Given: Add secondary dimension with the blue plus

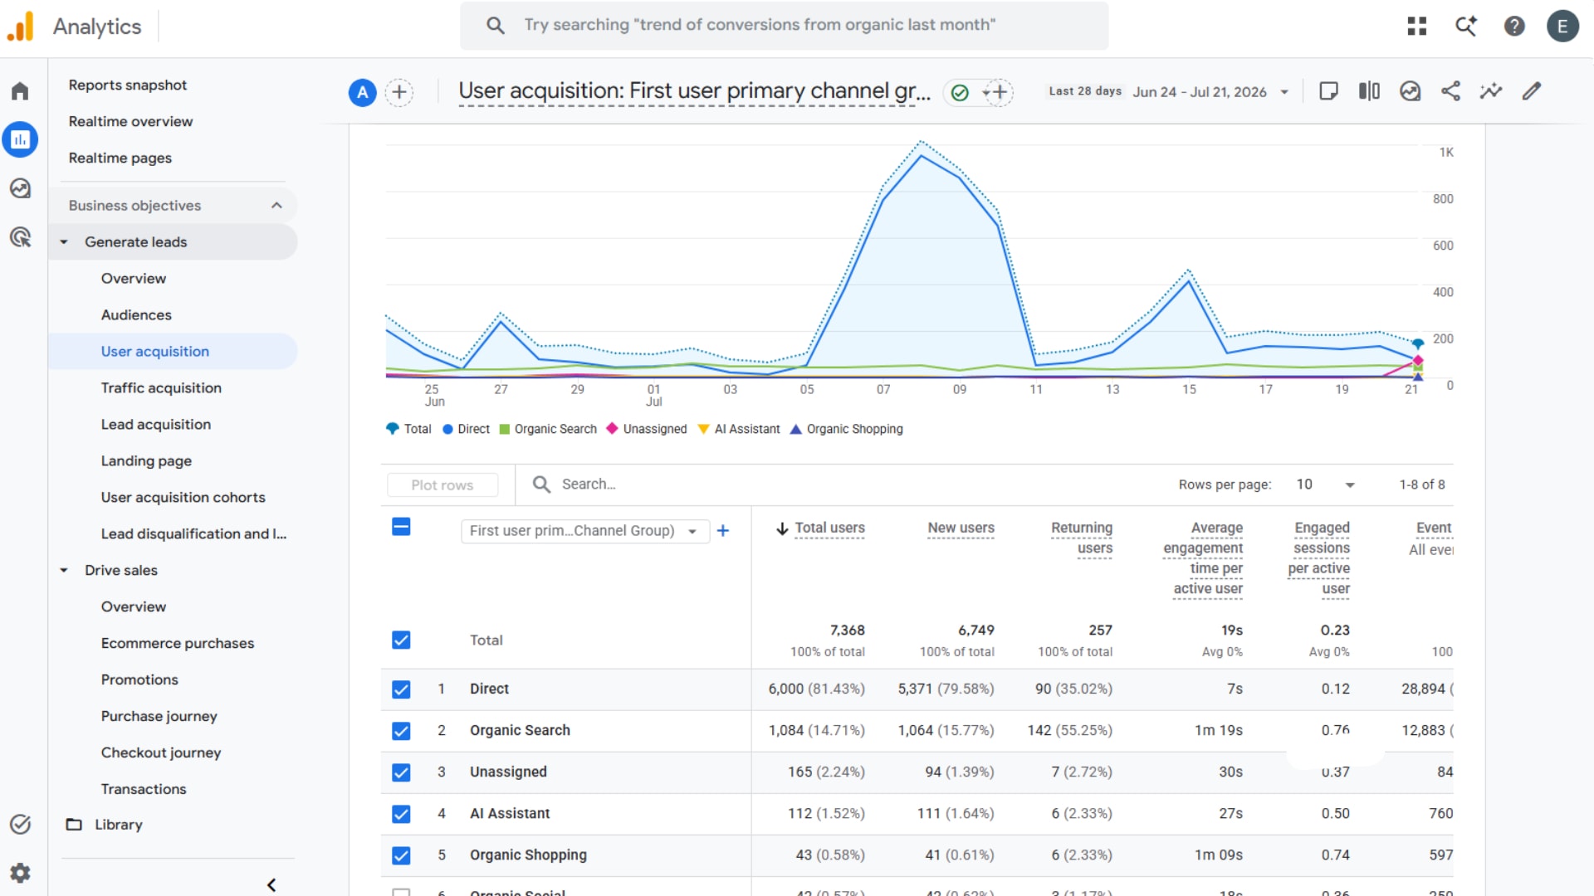Looking at the screenshot, I should [723, 531].
